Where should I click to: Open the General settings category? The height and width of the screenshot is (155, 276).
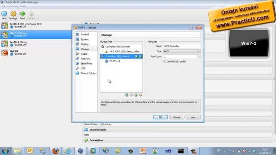(86, 34)
